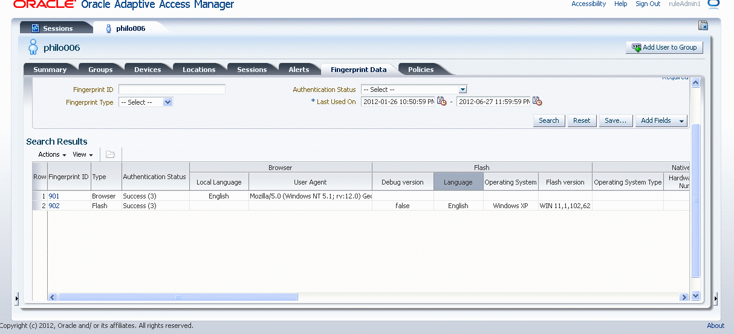
Task: Click the 'Windows XP' operating system cell
Action: coord(510,206)
